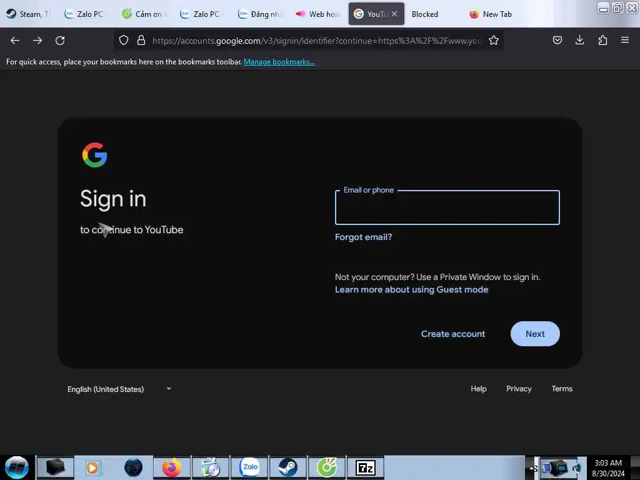Screen dimensions: 640x480
Task: Open Cốc Cốc browser from the taskbar
Action: tap(326, 467)
